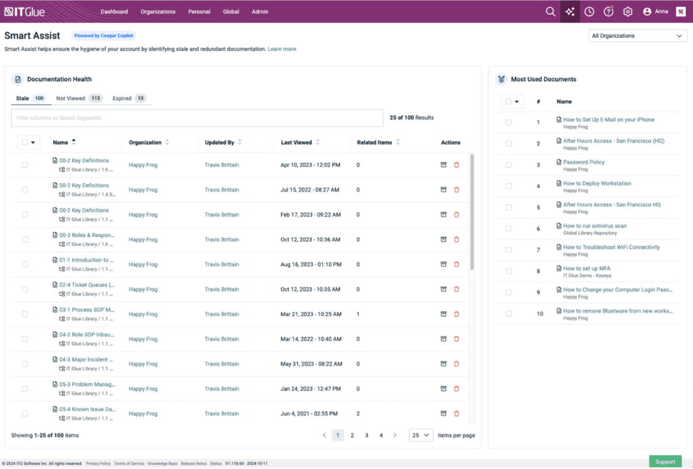Switch to the Not Viewed tab
The width and height of the screenshot is (693, 469).
[x=78, y=99]
